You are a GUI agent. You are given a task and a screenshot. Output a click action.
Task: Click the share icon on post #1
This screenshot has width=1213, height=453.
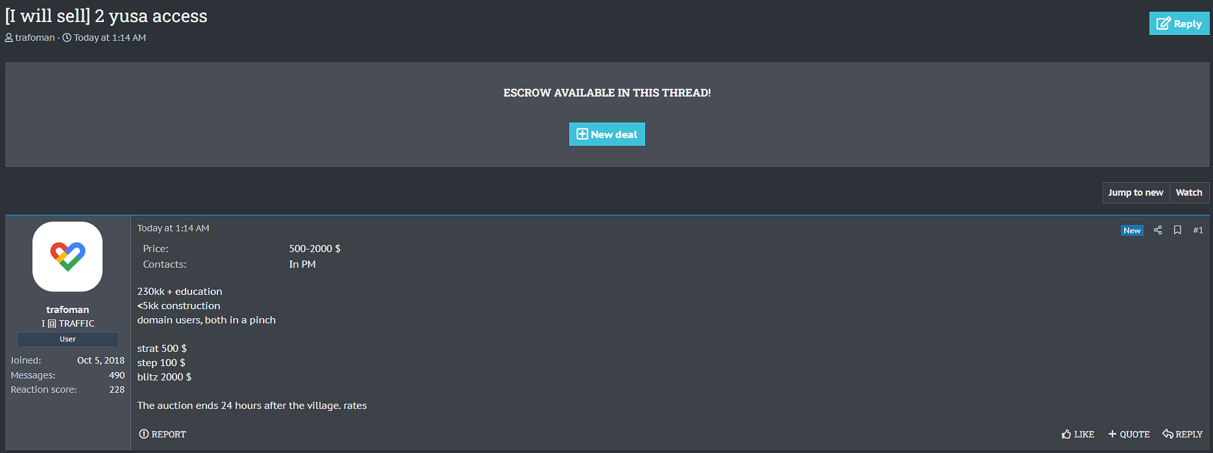1158,230
